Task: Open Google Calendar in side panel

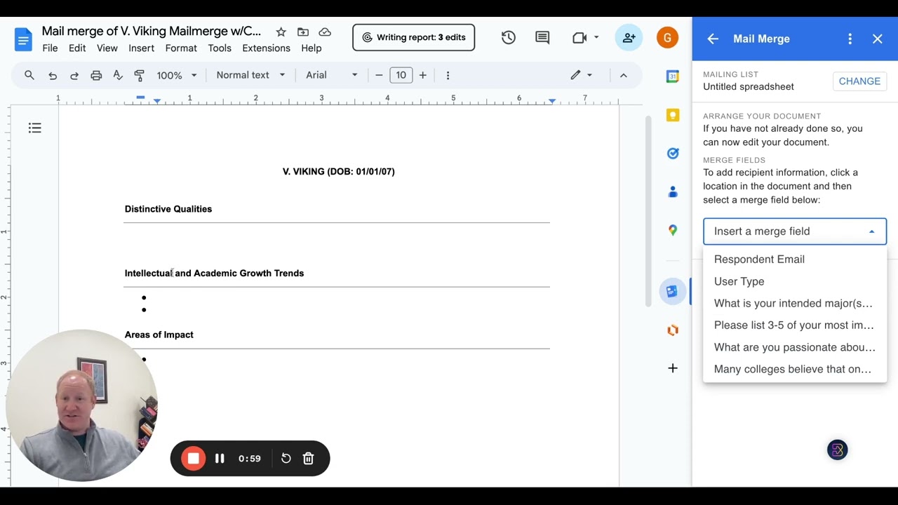Action: 673,77
